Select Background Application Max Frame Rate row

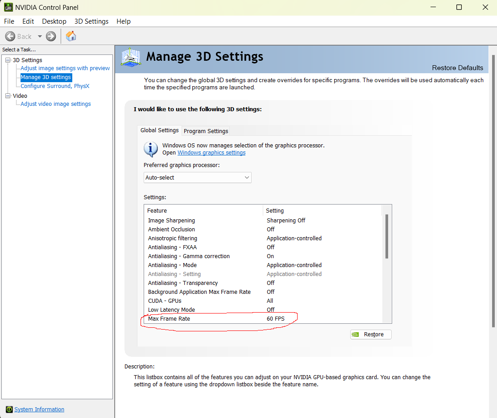click(x=263, y=292)
